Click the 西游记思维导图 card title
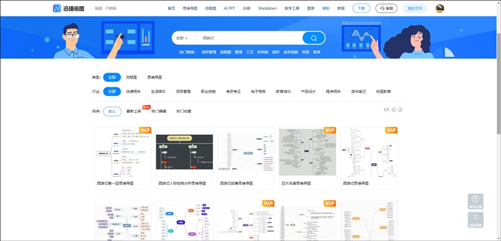 pos(356,184)
